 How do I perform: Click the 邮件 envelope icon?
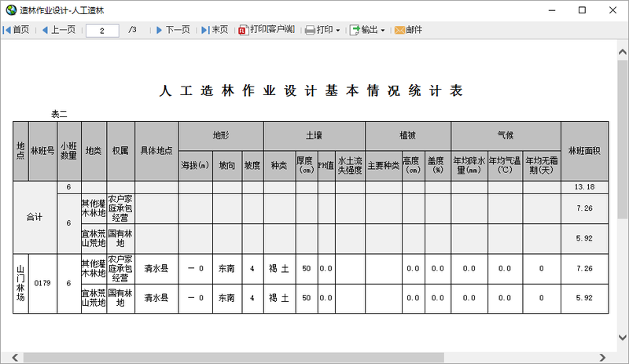click(399, 30)
